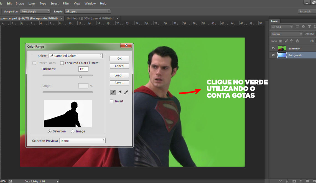Choose the Image radio button
This screenshot has width=316, height=183.
coord(73,131)
